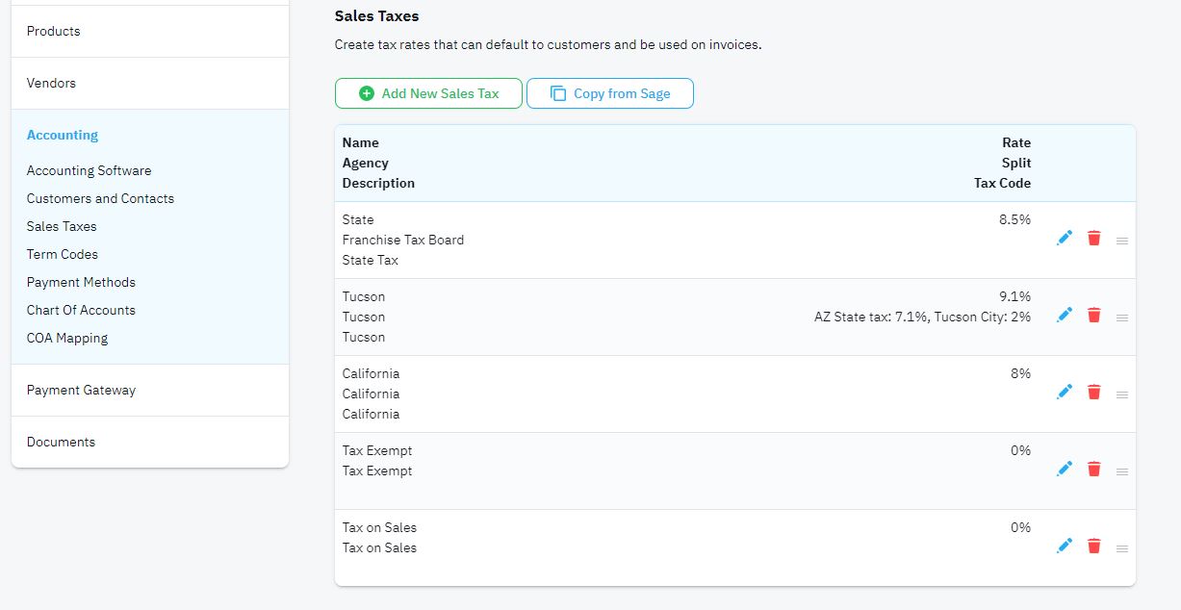
Task: Open Chart Of Accounts
Action: tap(81, 310)
